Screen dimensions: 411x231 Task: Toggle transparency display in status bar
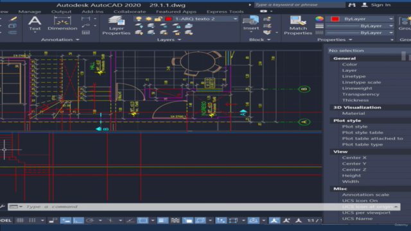(175, 221)
